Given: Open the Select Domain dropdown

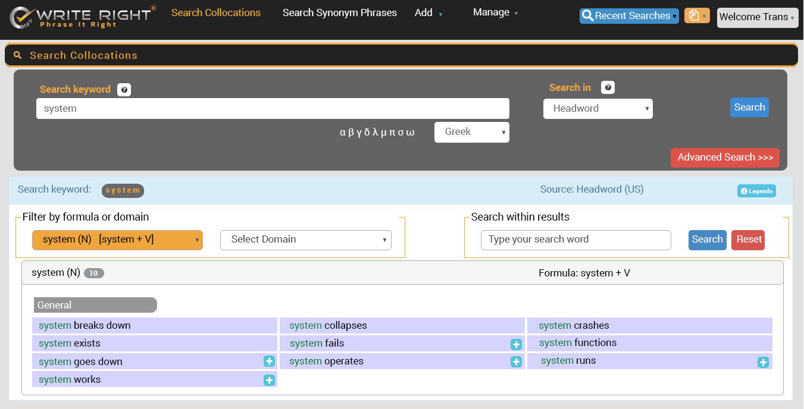Looking at the screenshot, I should point(306,240).
